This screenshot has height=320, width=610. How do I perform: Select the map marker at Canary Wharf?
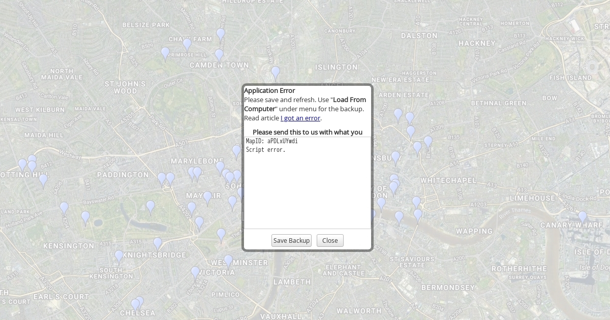(583, 217)
